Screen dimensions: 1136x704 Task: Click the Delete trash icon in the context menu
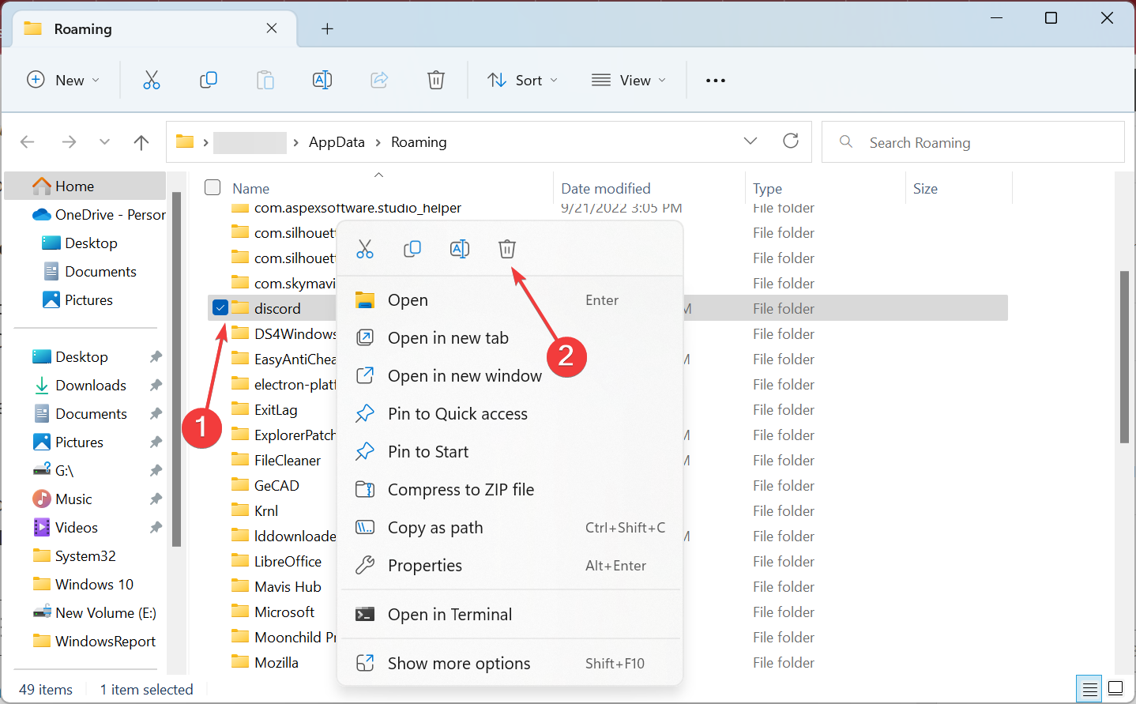coord(507,250)
